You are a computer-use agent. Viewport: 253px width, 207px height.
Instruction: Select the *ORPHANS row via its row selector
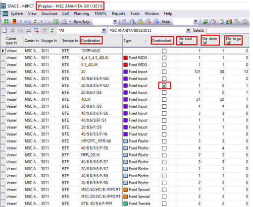[x=3, y=51]
